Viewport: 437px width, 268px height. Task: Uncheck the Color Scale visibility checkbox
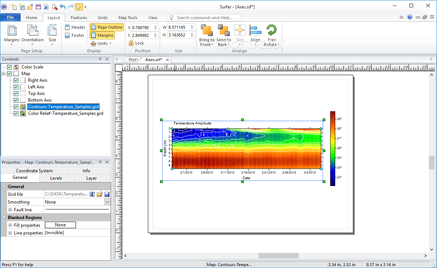(x=10, y=67)
